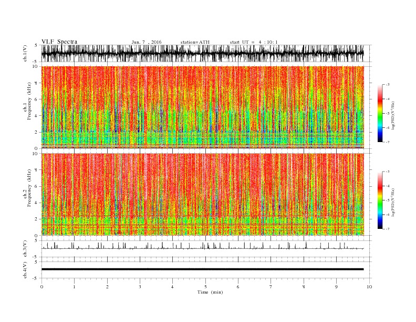The width and height of the screenshot is (416, 322).
Task: Click the "4" kHz tick of ch.2 spectrogram
Action: 37,203
